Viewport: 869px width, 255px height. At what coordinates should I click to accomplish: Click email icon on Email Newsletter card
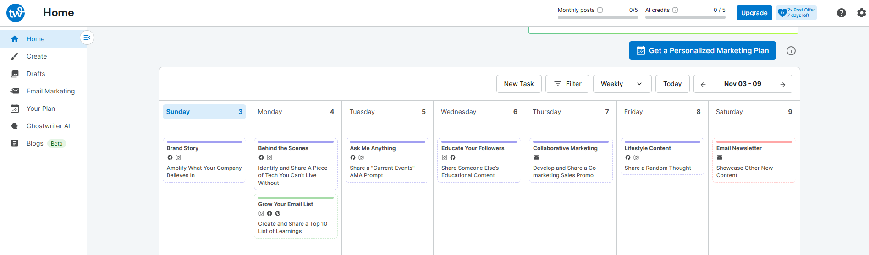pyautogui.click(x=720, y=157)
